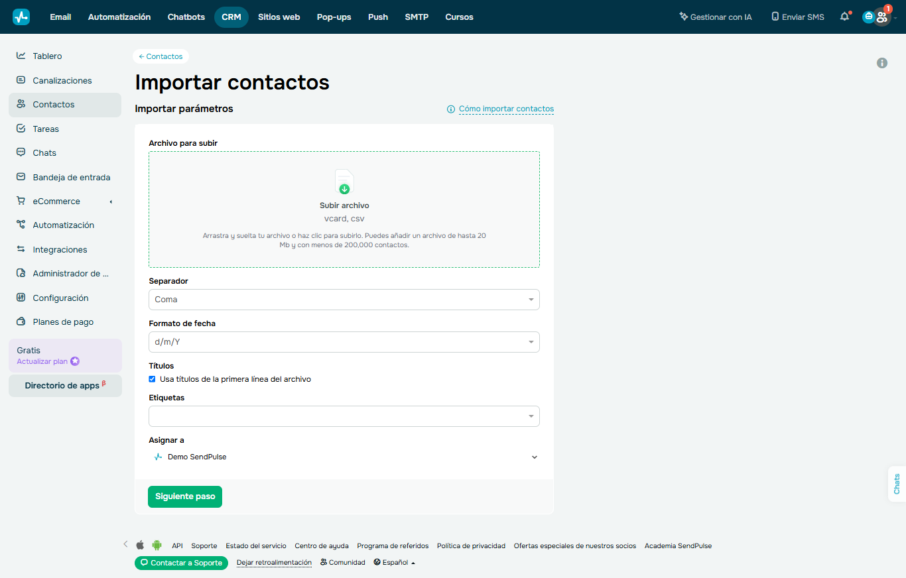Click Actualizar plan link
Screen dimensions: 906x578
click(x=48, y=361)
